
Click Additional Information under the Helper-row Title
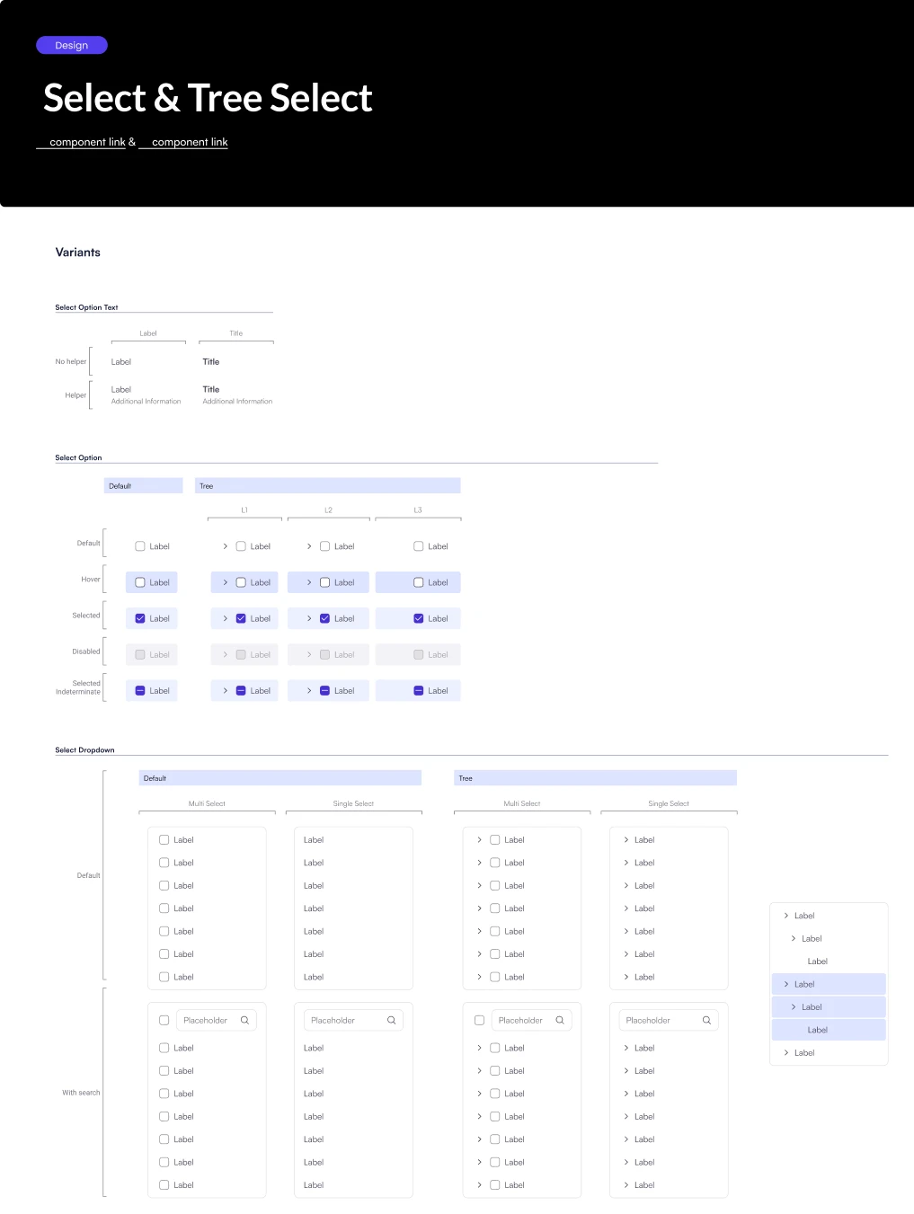(237, 402)
